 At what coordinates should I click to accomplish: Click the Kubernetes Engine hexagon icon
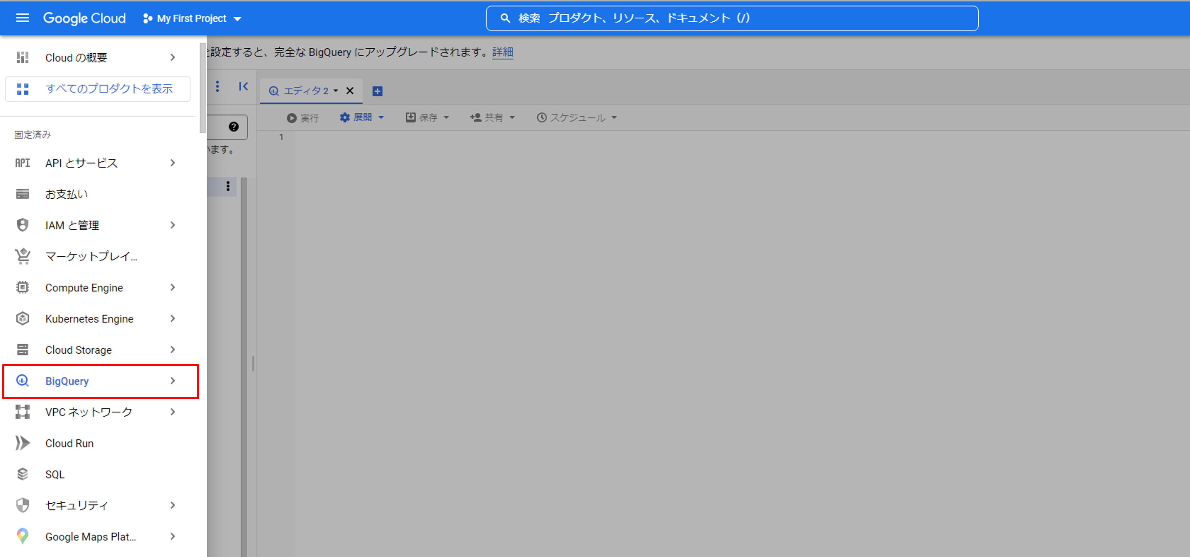tap(23, 318)
